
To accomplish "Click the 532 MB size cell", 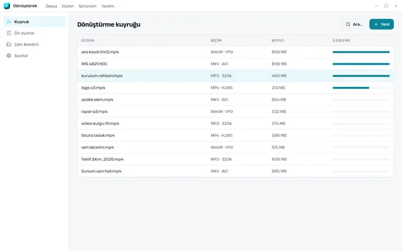I will [x=279, y=112].
